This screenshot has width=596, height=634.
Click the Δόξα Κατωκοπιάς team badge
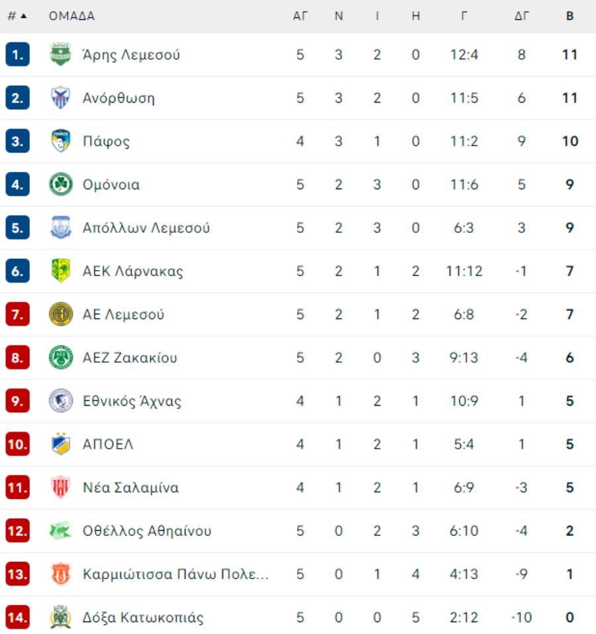tap(61, 617)
